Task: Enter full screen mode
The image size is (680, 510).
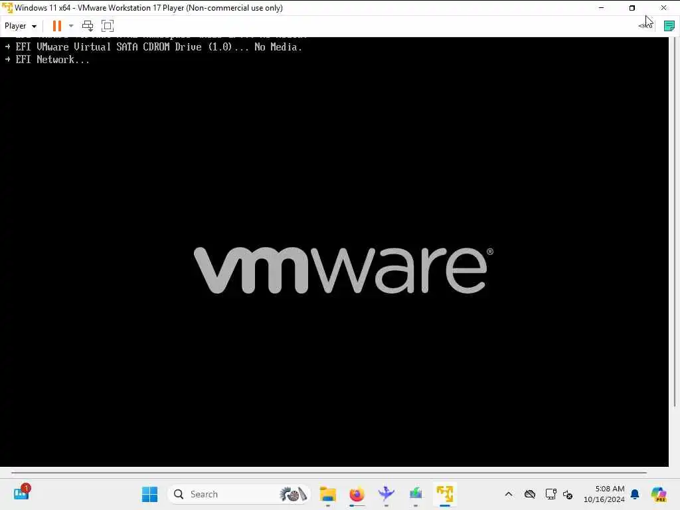Action: click(x=108, y=26)
